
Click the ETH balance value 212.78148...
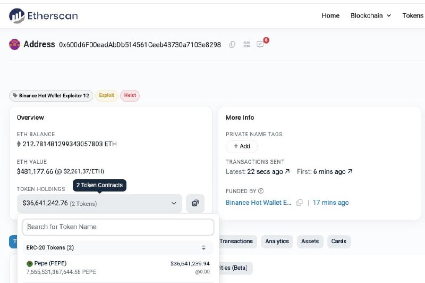(70, 144)
